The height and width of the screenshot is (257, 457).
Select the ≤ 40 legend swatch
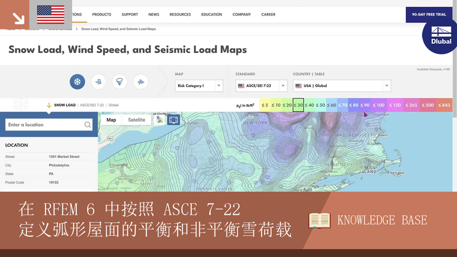coord(309,105)
